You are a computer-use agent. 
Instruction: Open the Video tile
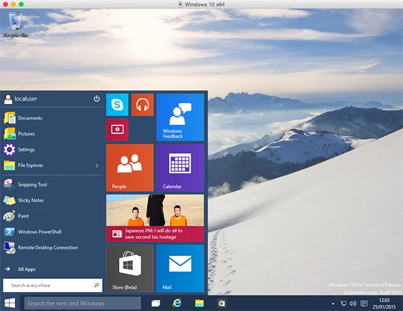pos(117,130)
